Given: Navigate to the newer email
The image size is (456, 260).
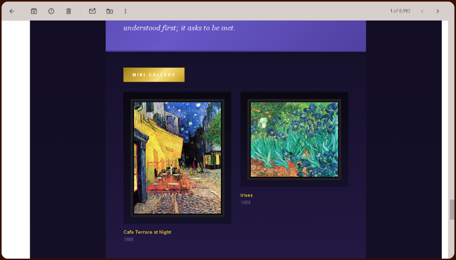Looking at the screenshot, I should point(422,11).
